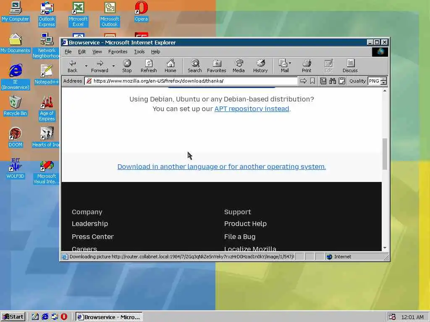Open the Back button history dropdown arrow
Screen dimensions: 430x322
(86, 66)
